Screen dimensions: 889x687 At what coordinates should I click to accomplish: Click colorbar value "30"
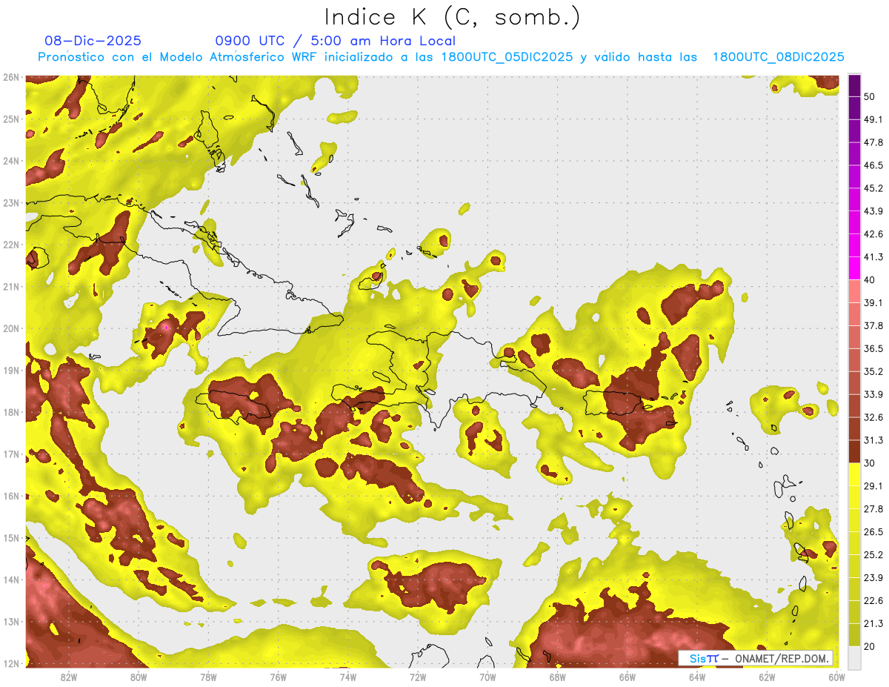869,463
